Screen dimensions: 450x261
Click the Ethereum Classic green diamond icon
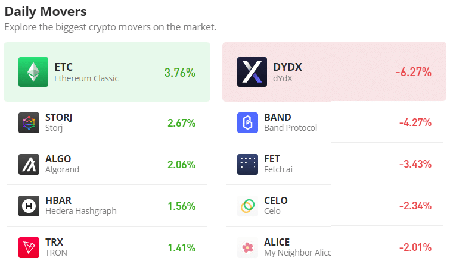(x=33, y=72)
